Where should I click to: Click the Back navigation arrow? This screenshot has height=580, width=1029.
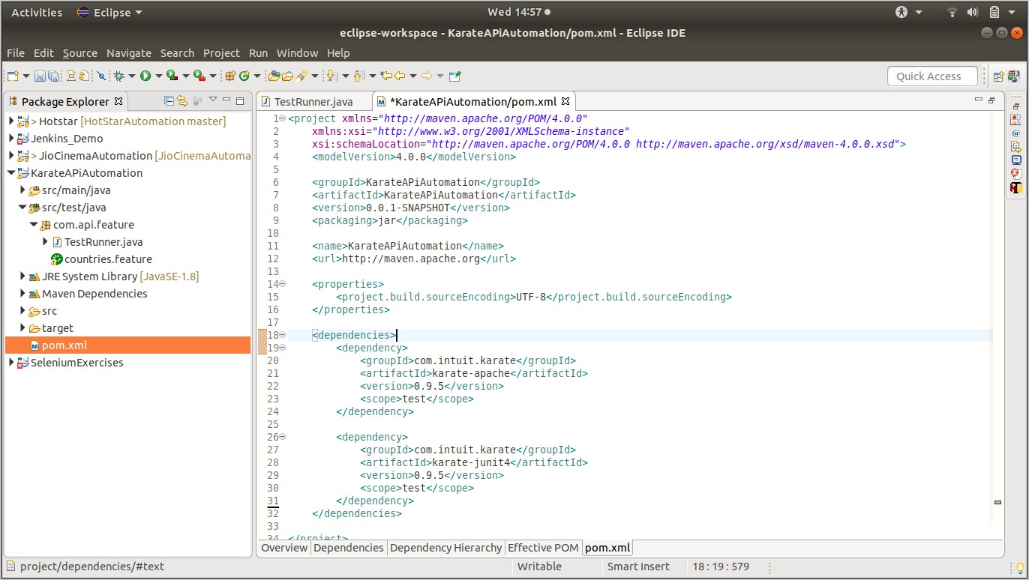click(400, 76)
